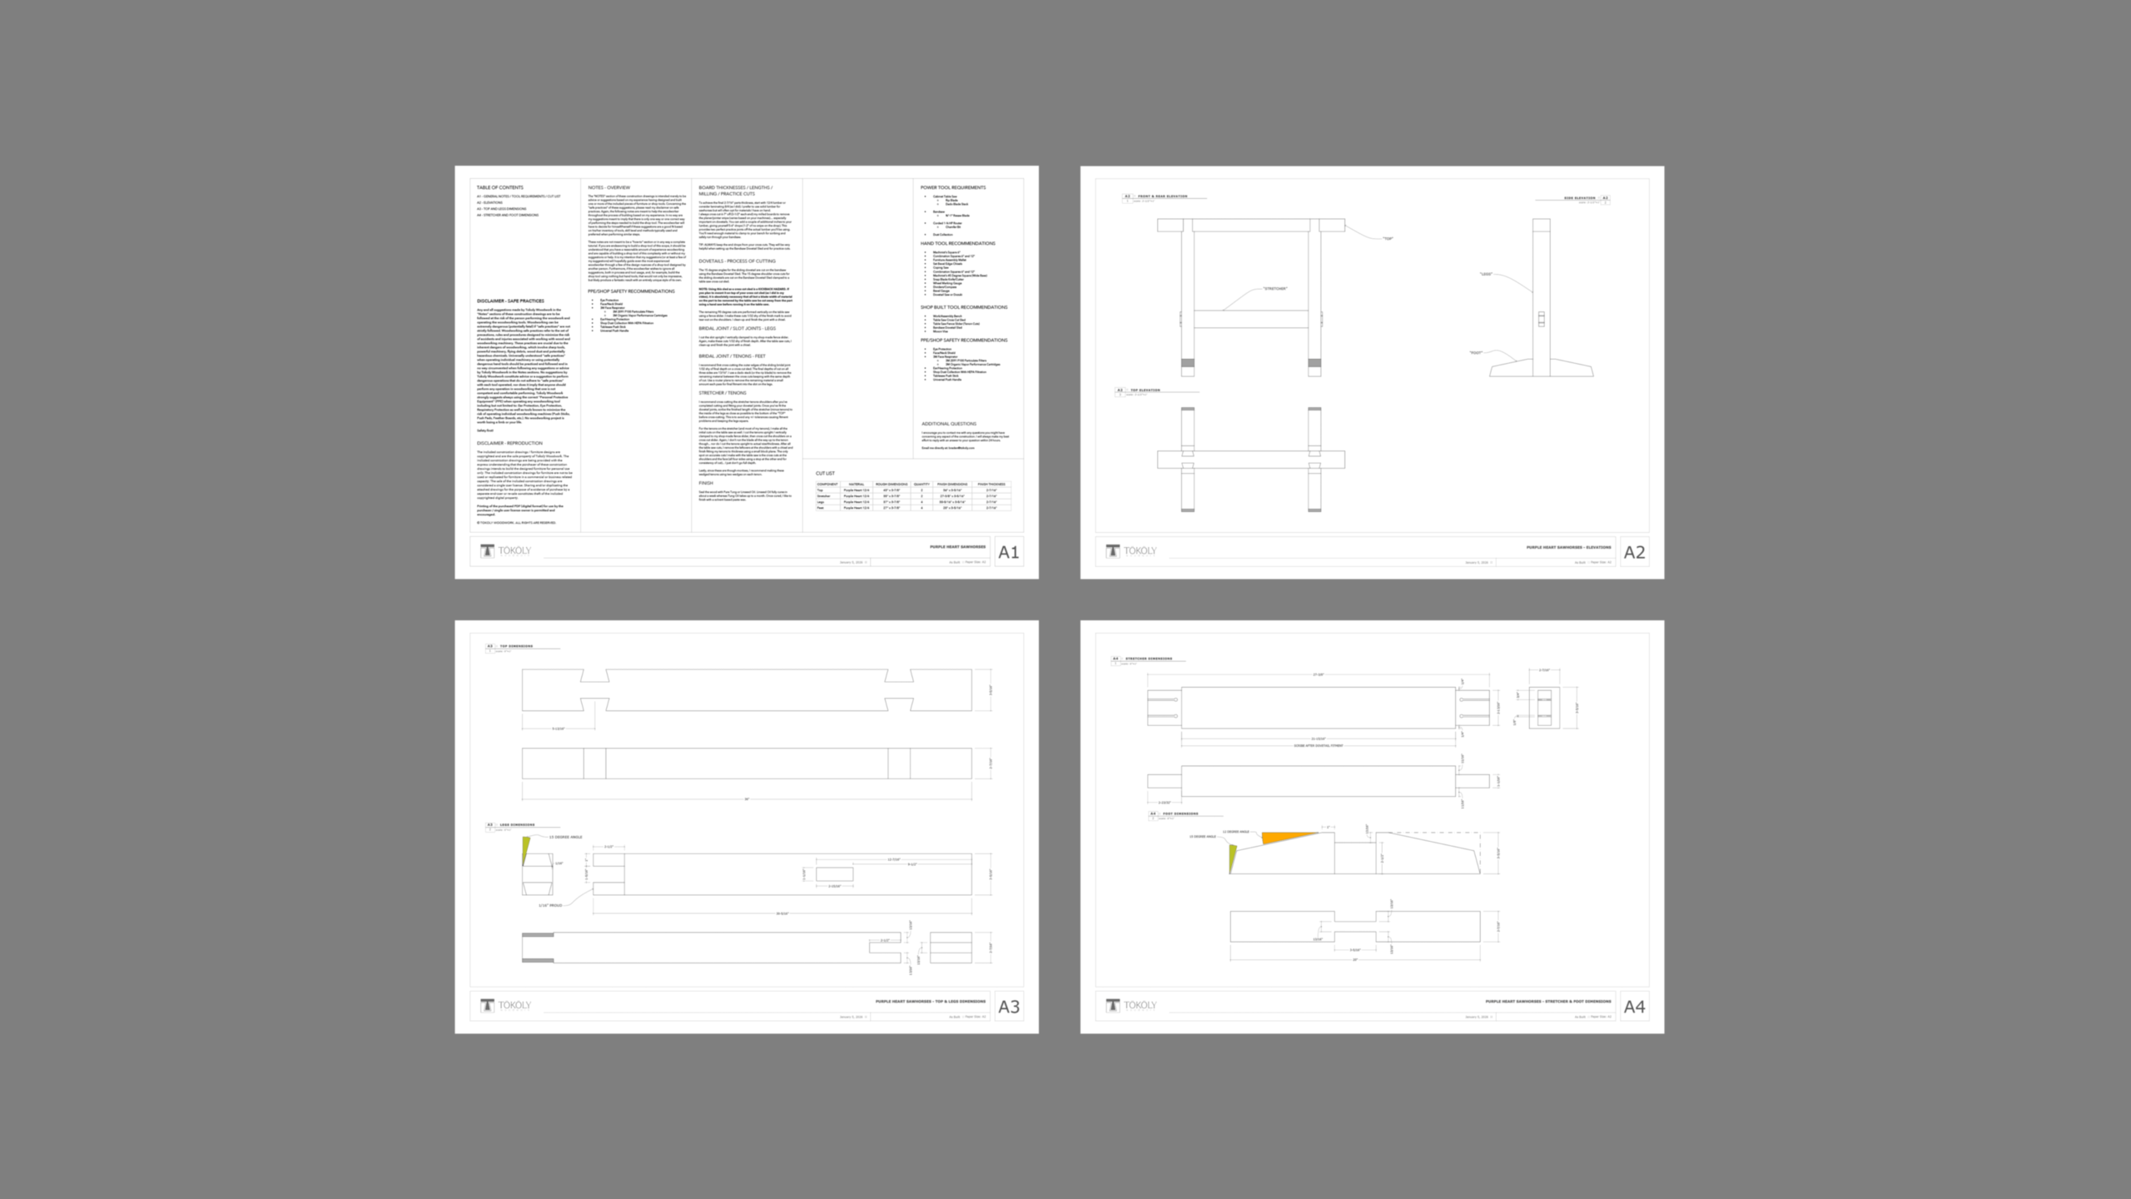
Task: Click the A3 sheet number box
Action: tap(1008, 1007)
